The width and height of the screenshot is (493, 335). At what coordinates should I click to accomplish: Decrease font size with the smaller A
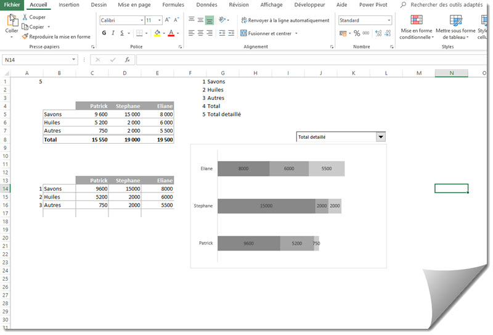pyautogui.click(x=176, y=20)
